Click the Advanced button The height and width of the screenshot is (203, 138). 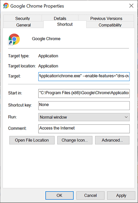[112, 140]
